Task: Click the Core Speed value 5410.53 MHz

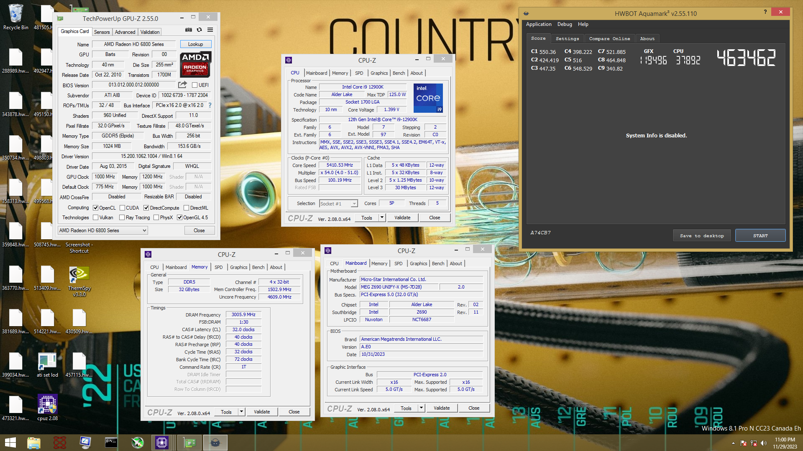Action: coord(340,165)
